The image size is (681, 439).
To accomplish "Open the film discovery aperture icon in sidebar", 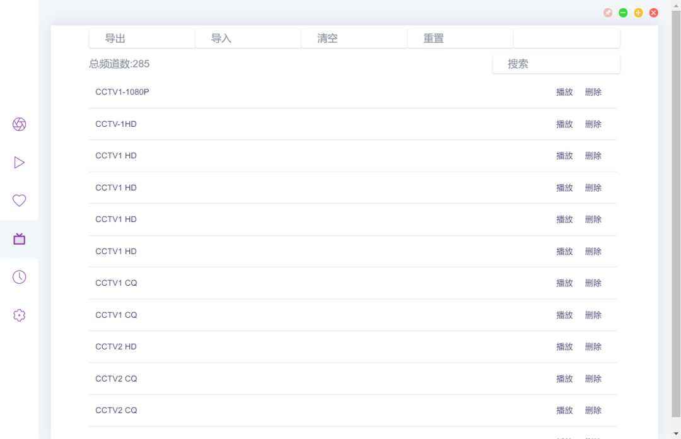I will 19,124.
